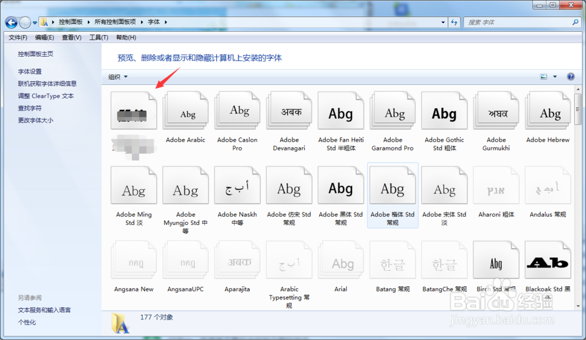Select the Aharoni 粗体 font icon
Screen dimensions: 586x340
496,186
